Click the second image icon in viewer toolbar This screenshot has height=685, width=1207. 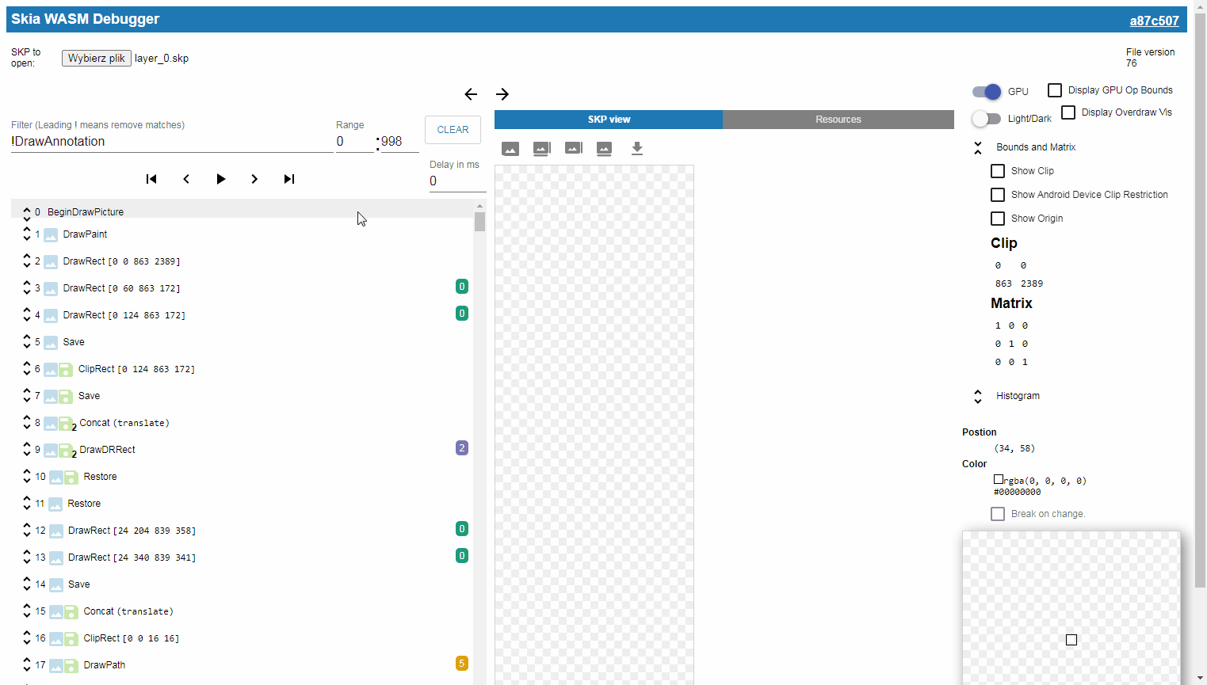[542, 149]
